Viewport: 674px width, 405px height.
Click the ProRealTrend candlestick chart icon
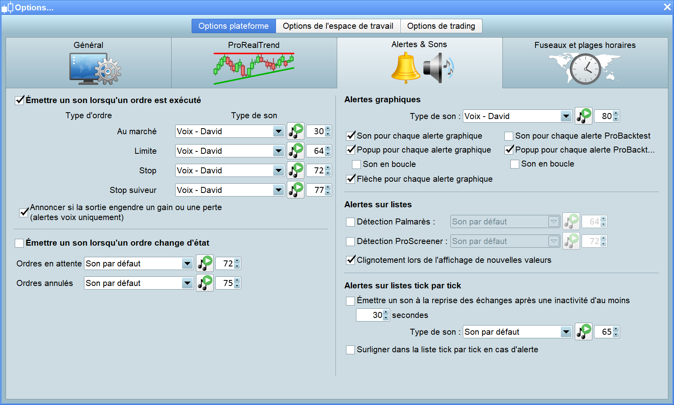click(x=254, y=68)
